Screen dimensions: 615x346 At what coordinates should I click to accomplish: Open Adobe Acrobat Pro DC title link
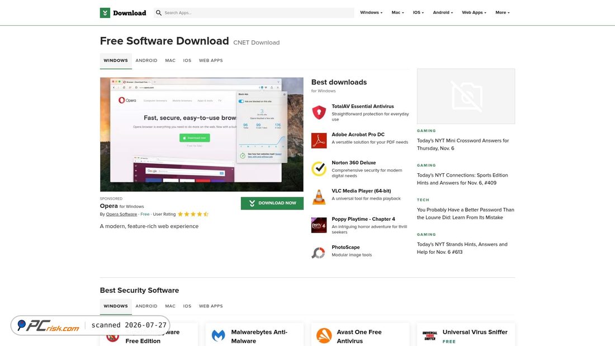coord(358,135)
